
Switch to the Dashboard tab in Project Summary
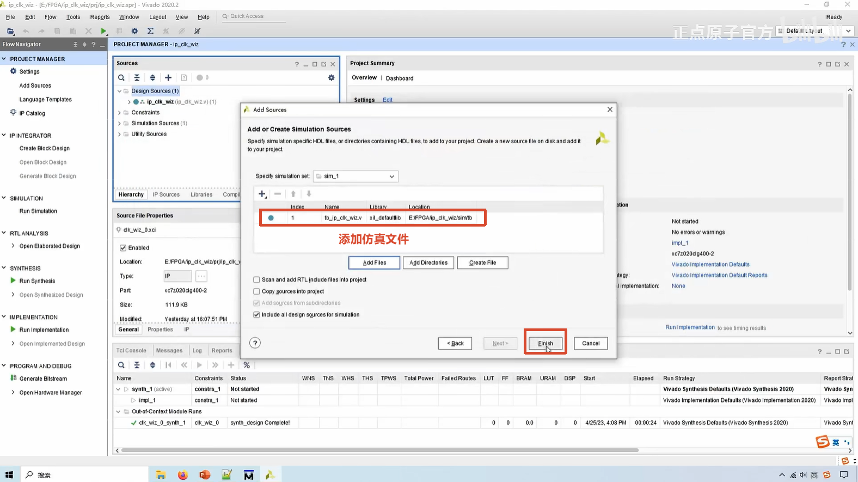point(400,78)
